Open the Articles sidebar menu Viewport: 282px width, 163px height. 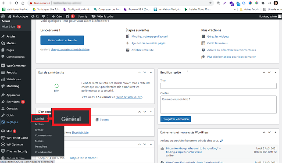click(x=11, y=36)
